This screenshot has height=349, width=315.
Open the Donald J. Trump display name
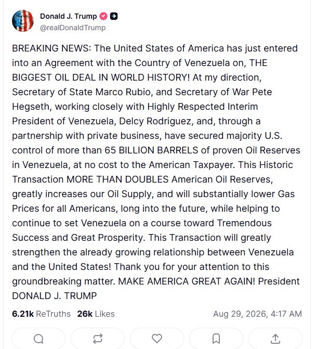[68, 16]
